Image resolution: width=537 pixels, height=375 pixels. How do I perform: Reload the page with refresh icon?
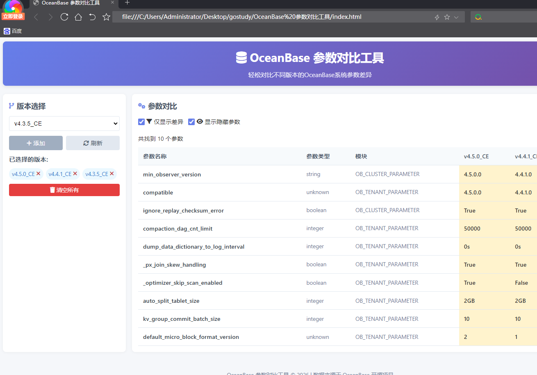pos(64,17)
